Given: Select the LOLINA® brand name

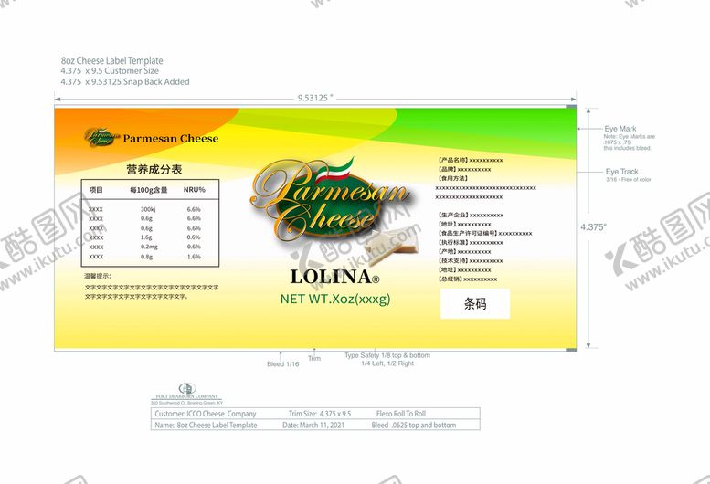Looking at the screenshot, I should point(334,277).
